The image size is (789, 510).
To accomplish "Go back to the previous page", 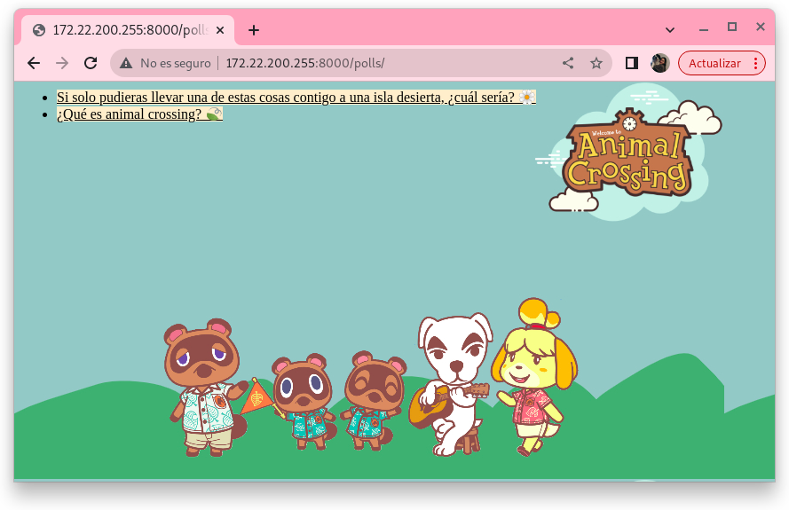I will (x=34, y=63).
